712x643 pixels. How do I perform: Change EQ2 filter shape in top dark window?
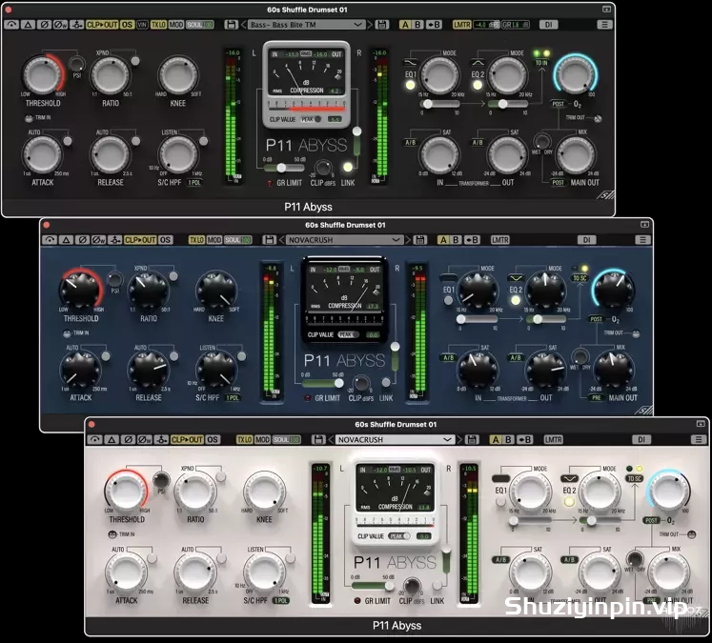(478, 62)
